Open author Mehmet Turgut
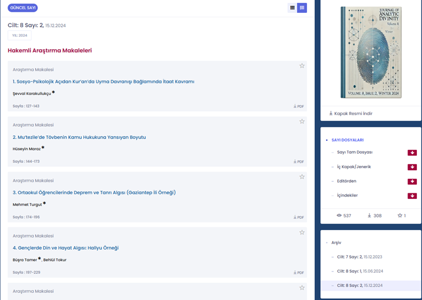This screenshot has height=300, width=422. (x=27, y=204)
